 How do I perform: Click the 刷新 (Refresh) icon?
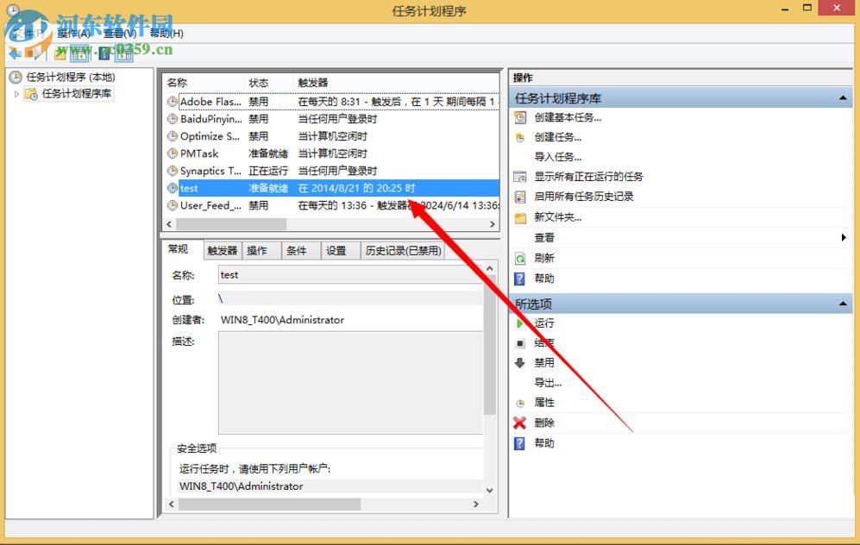pos(520,259)
